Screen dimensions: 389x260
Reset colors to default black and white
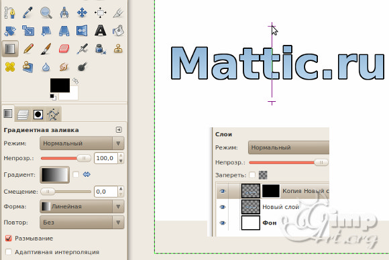tap(53, 97)
